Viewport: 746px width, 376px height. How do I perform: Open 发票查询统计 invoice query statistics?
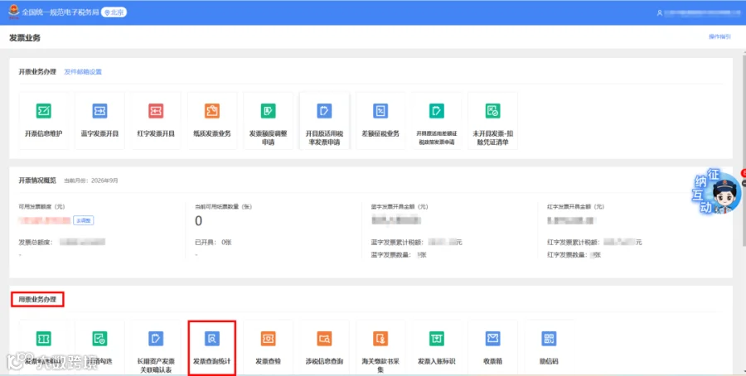(x=212, y=348)
